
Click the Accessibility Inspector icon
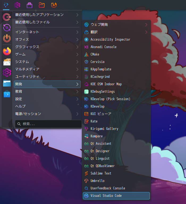point(86,40)
